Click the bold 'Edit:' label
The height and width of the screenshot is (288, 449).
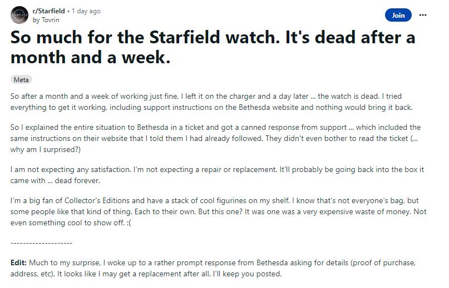pos(18,262)
